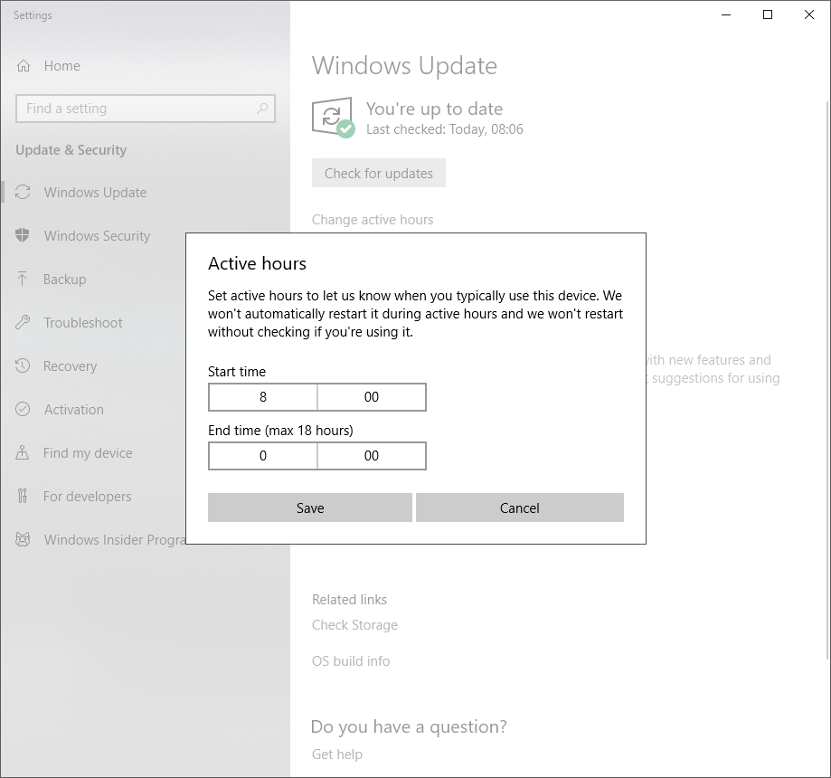
Task: Select Troubleshoot sidebar item
Action: [93, 322]
